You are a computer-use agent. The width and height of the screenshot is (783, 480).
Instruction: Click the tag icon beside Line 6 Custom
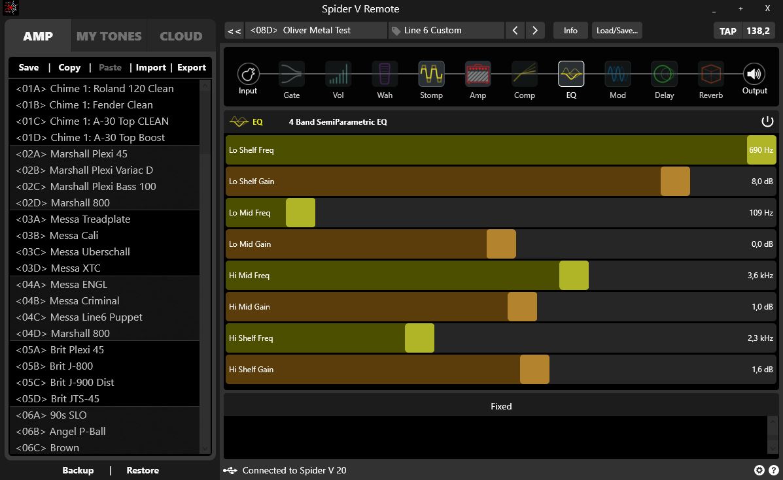(396, 31)
